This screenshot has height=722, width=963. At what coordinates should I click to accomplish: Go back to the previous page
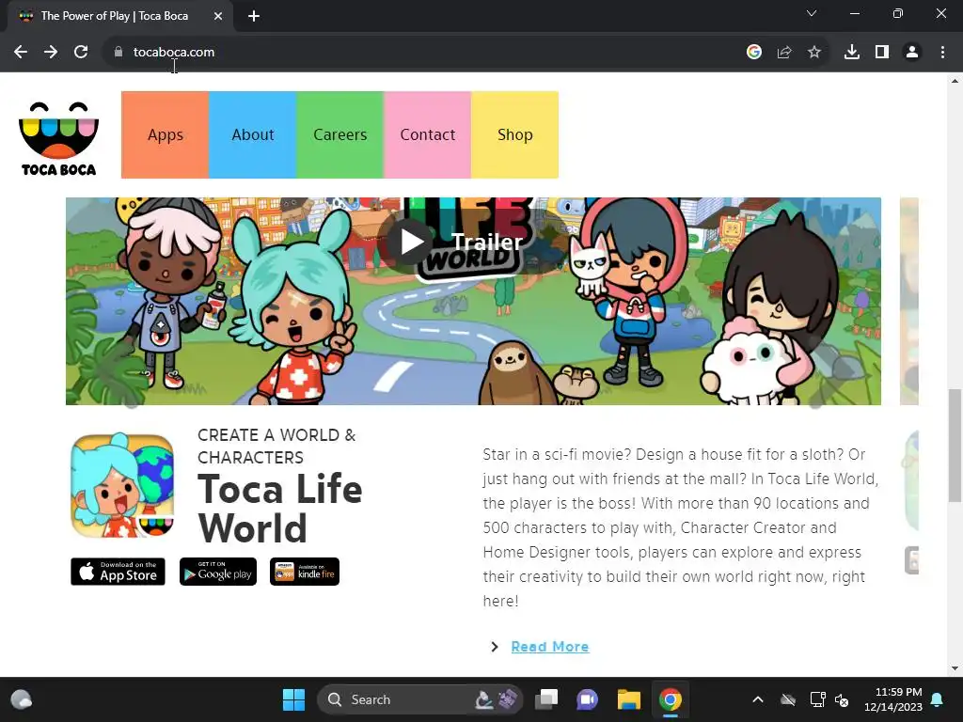coord(21,53)
